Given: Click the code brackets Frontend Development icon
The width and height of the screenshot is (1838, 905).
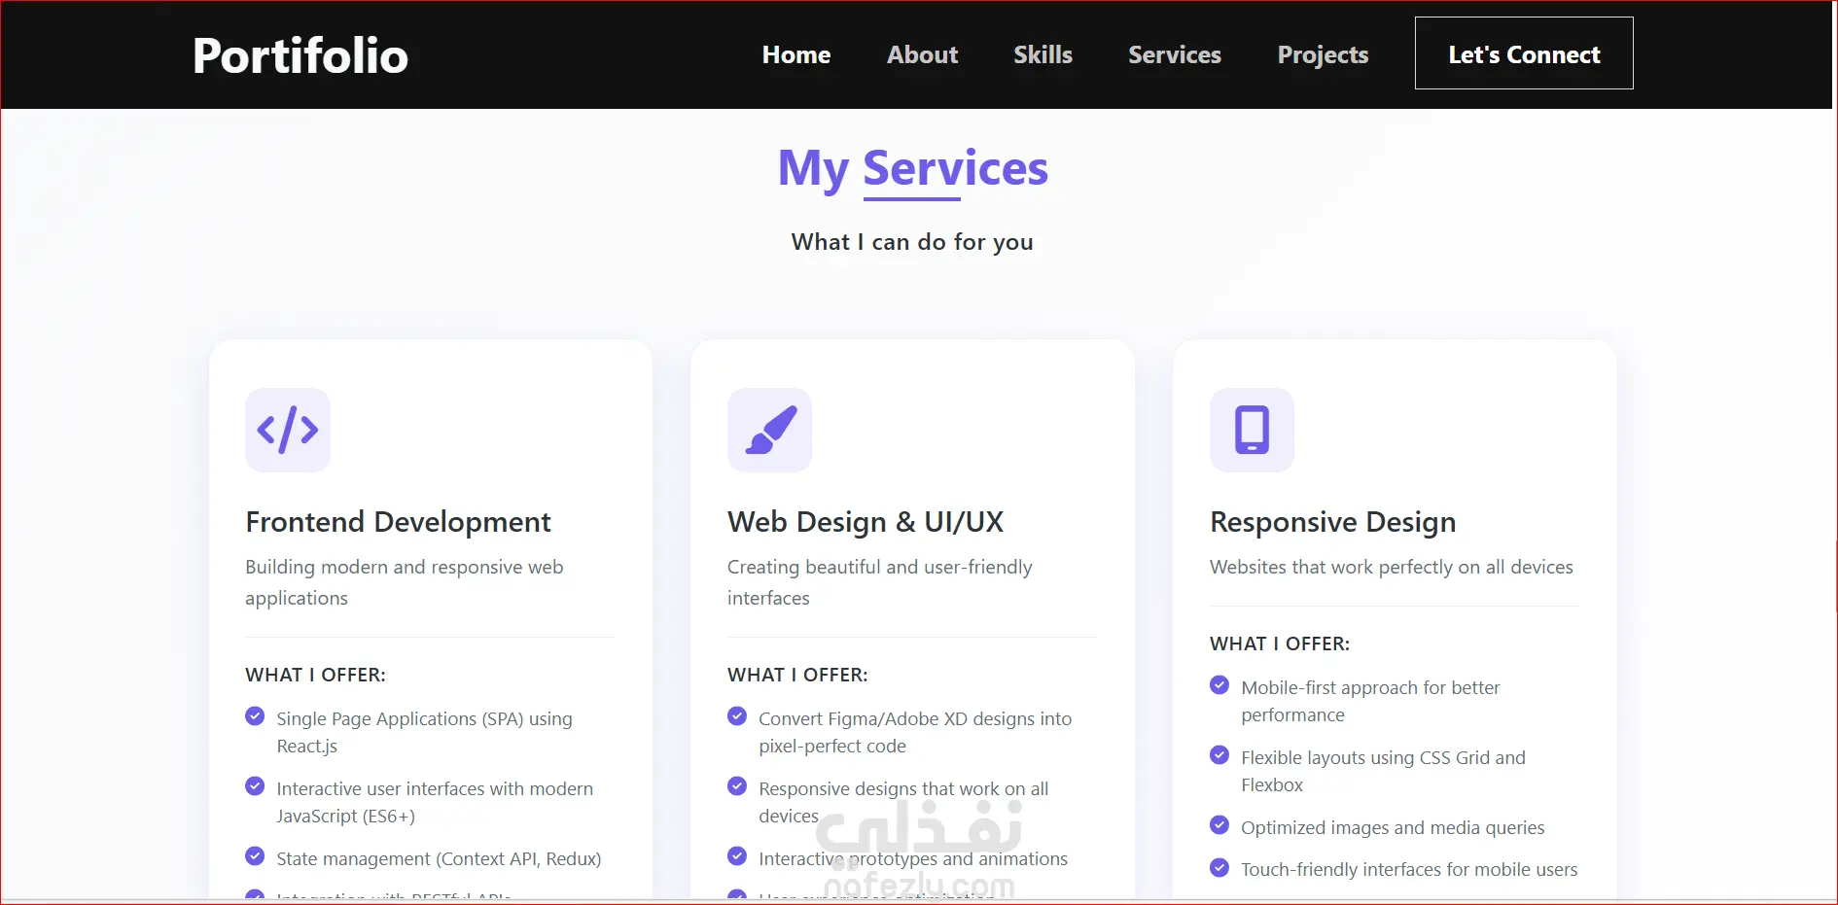Looking at the screenshot, I should coord(288,430).
